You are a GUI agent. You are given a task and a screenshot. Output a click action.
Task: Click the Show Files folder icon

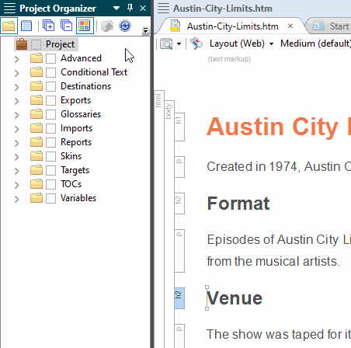point(9,26)
